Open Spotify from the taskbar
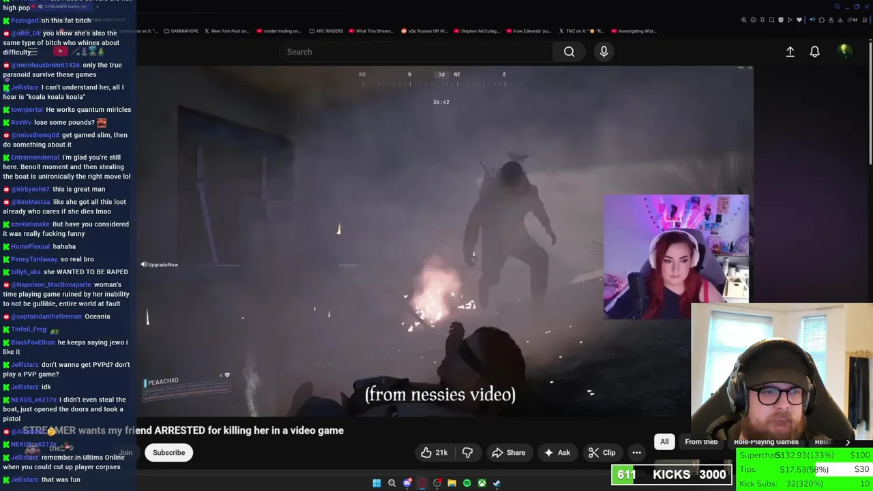The image size is (873, 491). tap(467, 483)
